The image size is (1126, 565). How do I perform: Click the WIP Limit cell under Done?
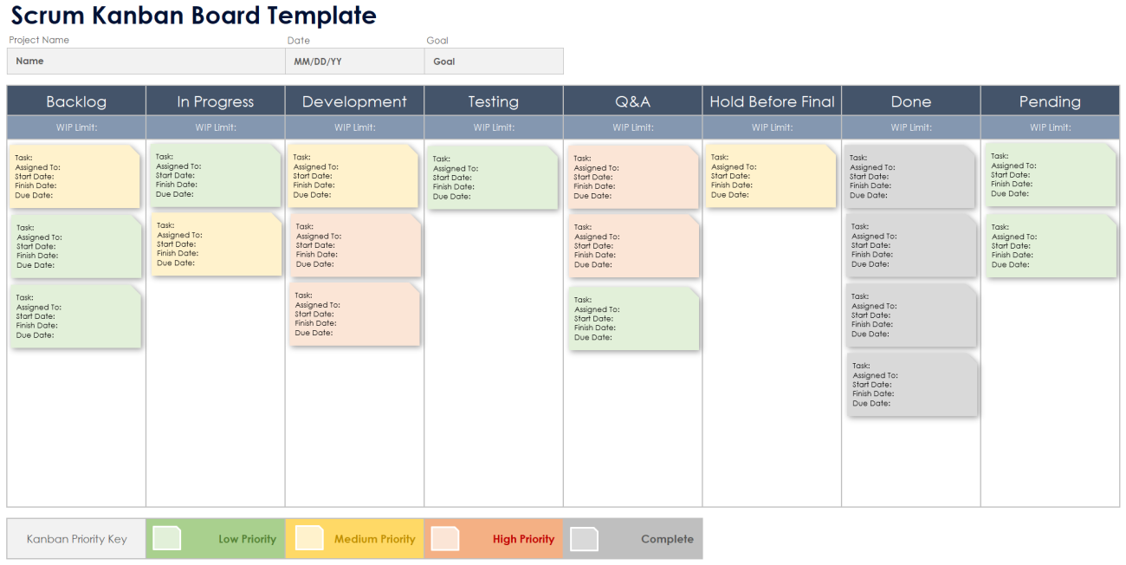point(910,127)
